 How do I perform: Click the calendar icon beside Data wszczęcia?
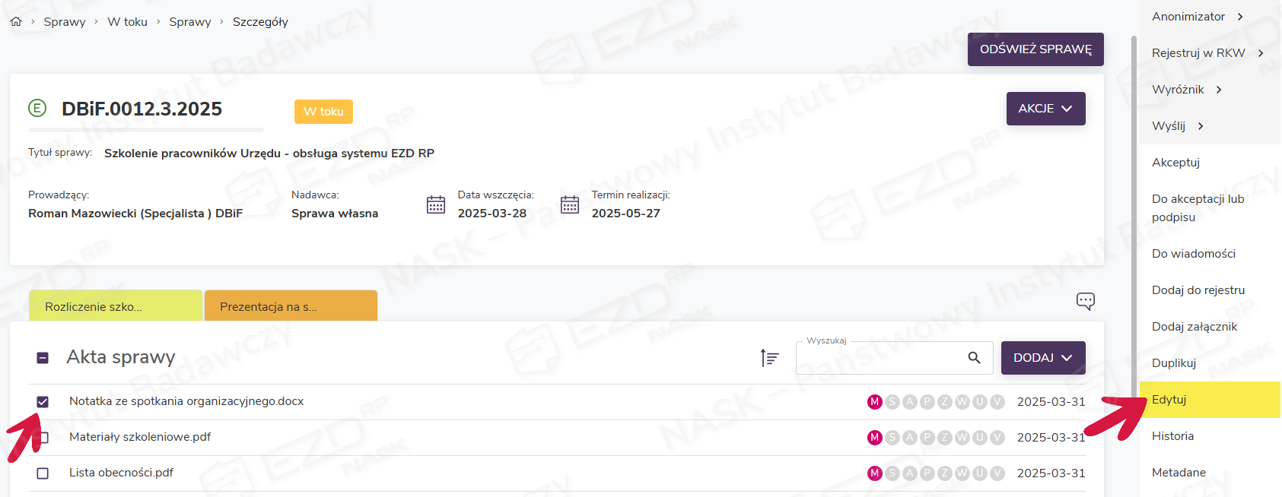point(436,204)
